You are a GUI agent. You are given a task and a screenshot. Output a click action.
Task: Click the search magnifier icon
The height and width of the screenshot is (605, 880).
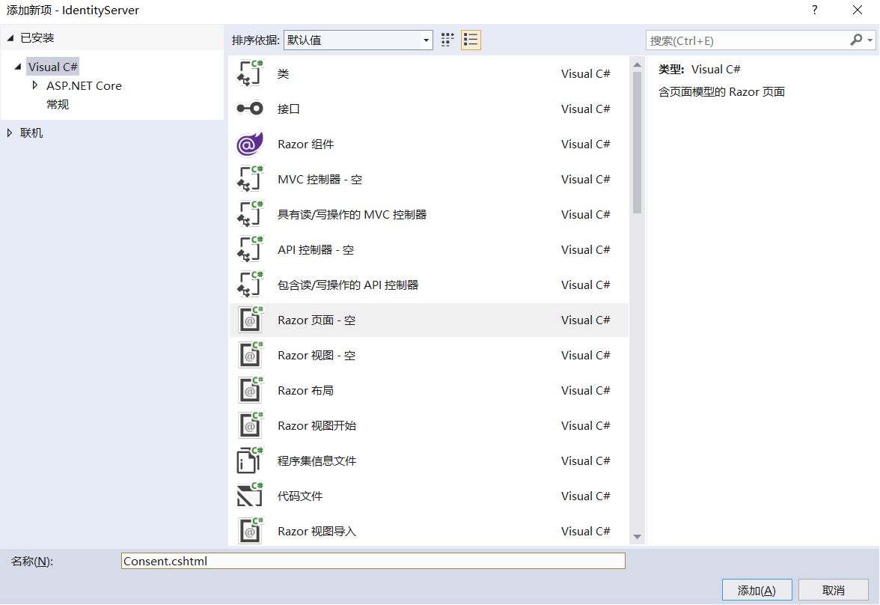[856, 40]
